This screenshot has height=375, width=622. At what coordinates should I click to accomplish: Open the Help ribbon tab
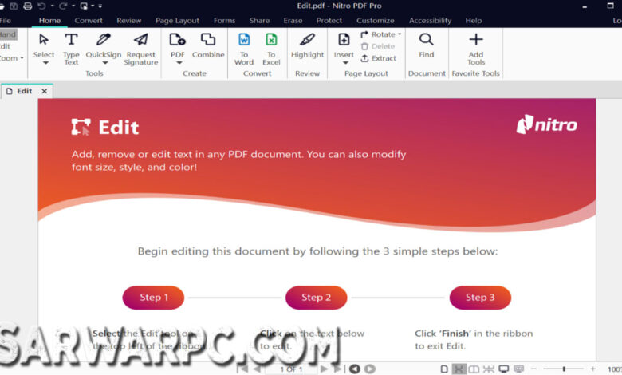473,20
